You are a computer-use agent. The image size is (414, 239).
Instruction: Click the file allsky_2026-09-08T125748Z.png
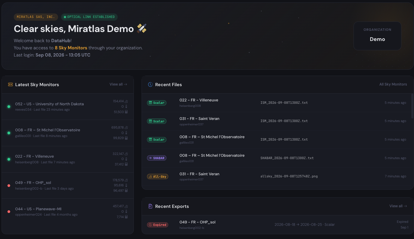[289, 176]
